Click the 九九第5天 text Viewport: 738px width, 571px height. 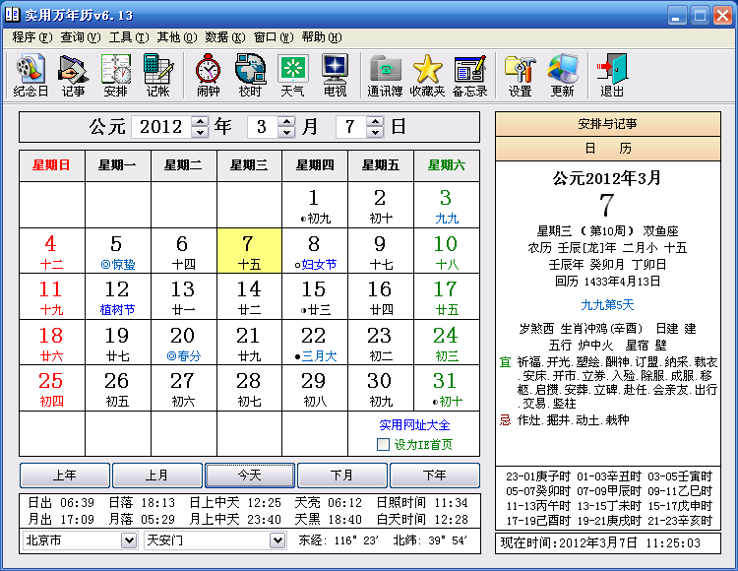click(608, 305)
